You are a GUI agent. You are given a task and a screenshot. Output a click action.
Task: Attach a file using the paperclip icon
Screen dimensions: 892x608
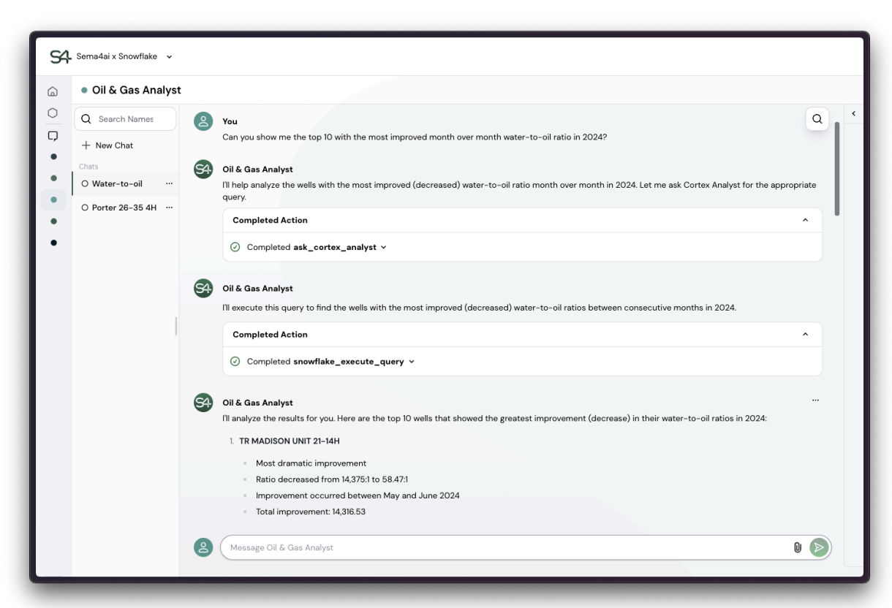(796, 547)
